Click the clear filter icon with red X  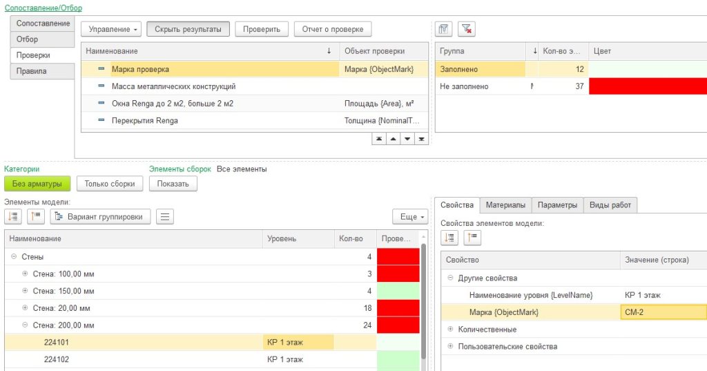(x=467, y=29)
